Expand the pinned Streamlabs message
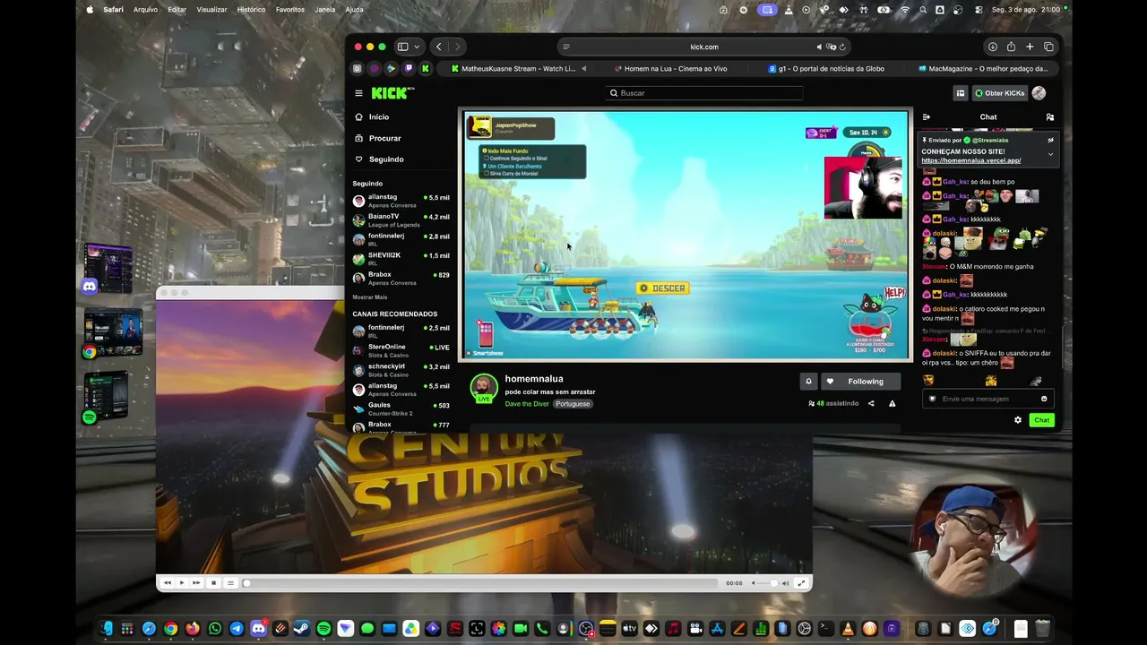The width and height of the screenshot is (1147, 645). (x=1050, y=154)
